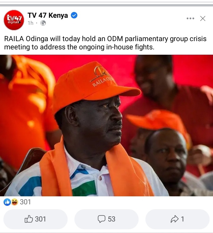
Task: Click the globe public audience icon
Action: coord(43,23)
